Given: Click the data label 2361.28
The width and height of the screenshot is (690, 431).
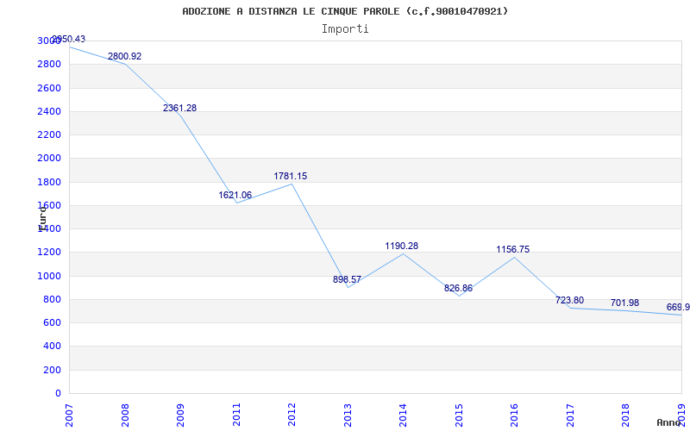Looking at the screenshot, I should [179, 108].
